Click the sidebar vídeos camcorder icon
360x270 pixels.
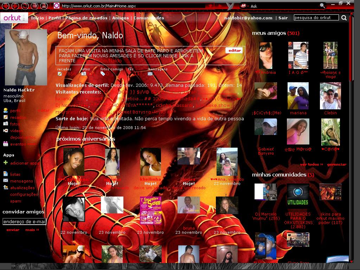[x=6, y=131]
